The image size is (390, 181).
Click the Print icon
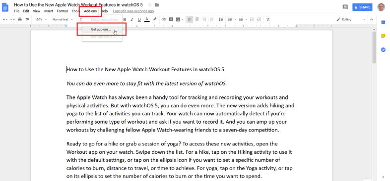[x=20, y=19]
